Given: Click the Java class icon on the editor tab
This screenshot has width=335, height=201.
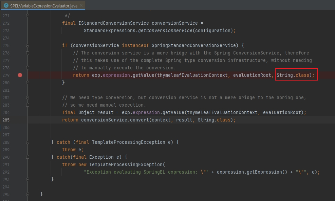Looking at the screenshot, I should [6, 6].
